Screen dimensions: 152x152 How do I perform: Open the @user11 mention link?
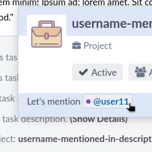(x=111, y=101)
